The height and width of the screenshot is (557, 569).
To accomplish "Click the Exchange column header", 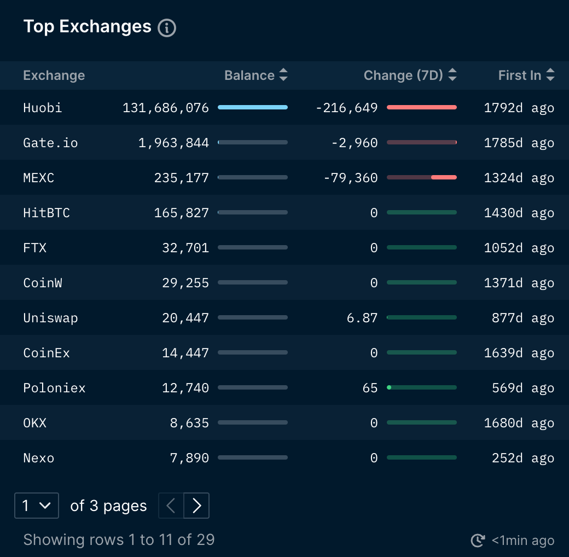I will coord(54,76).
